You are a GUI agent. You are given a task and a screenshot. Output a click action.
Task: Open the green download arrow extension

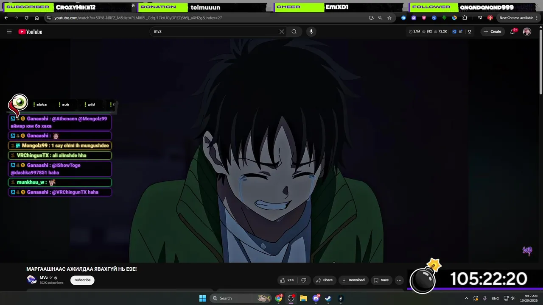pyautogui.click(x=444, y=18)
